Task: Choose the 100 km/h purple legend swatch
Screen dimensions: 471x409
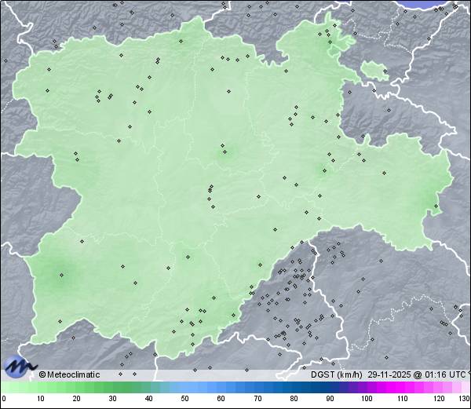Action: [x=366, y=387]
